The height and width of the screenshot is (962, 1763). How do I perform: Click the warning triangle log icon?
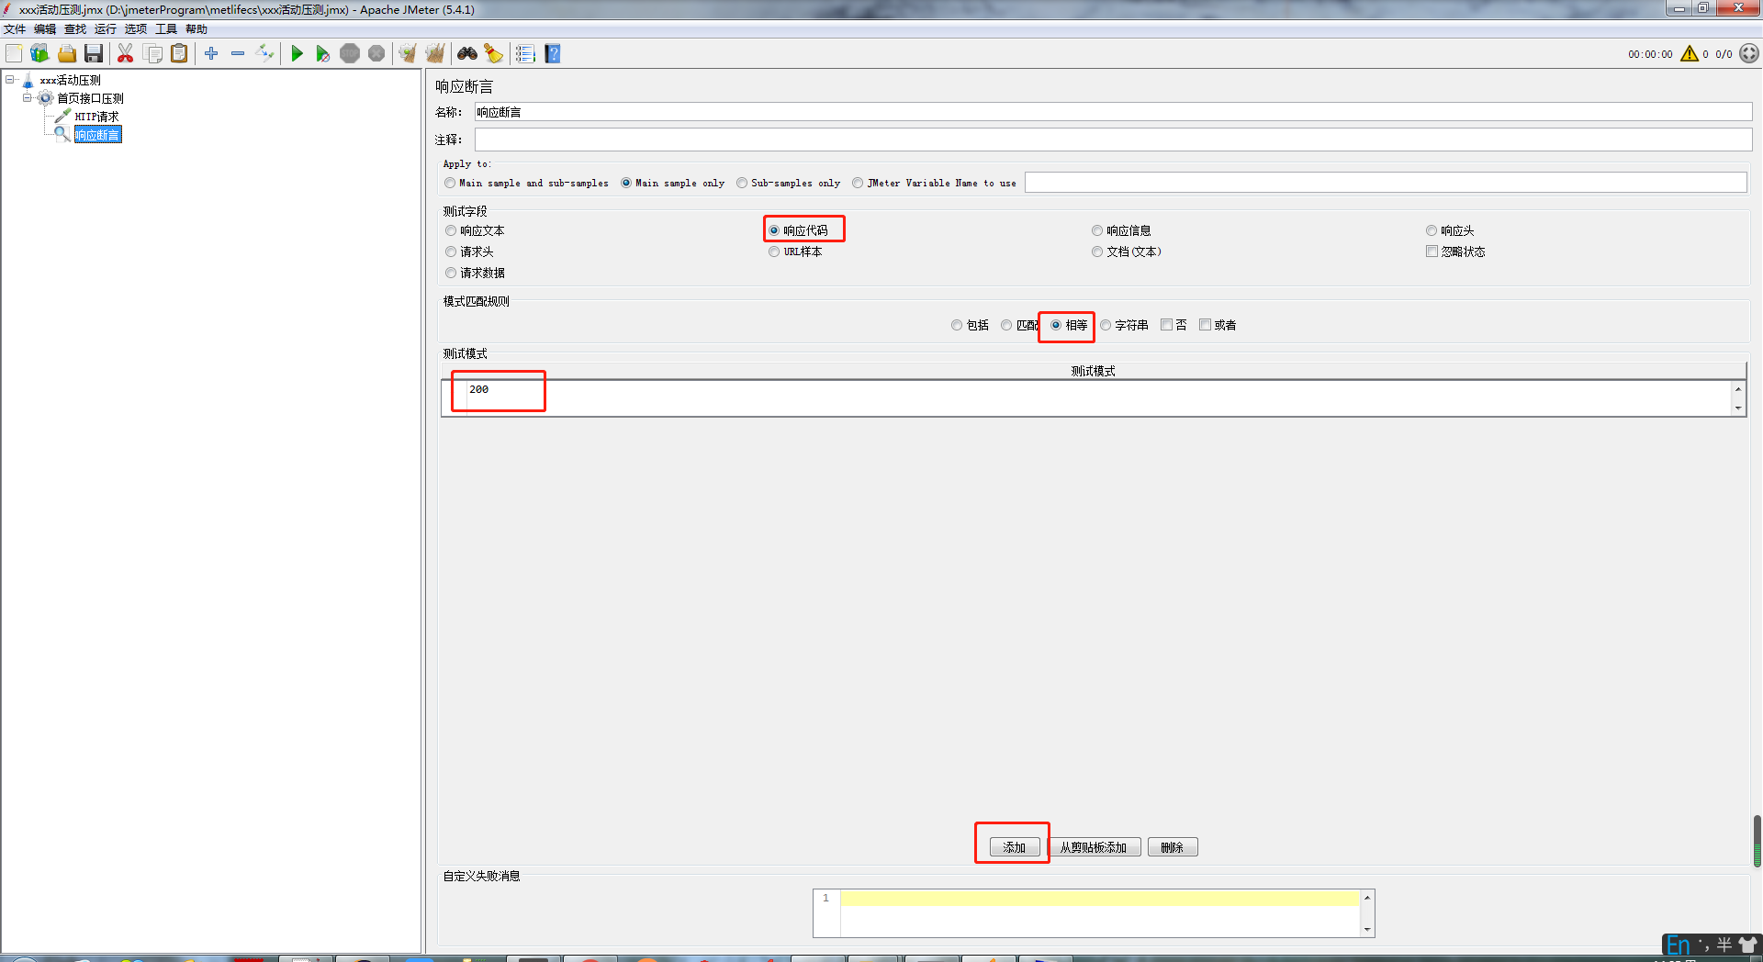(1690, 53)
